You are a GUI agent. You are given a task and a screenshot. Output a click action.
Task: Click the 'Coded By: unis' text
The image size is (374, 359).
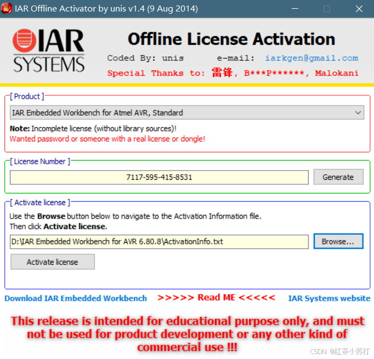(145, 58)
